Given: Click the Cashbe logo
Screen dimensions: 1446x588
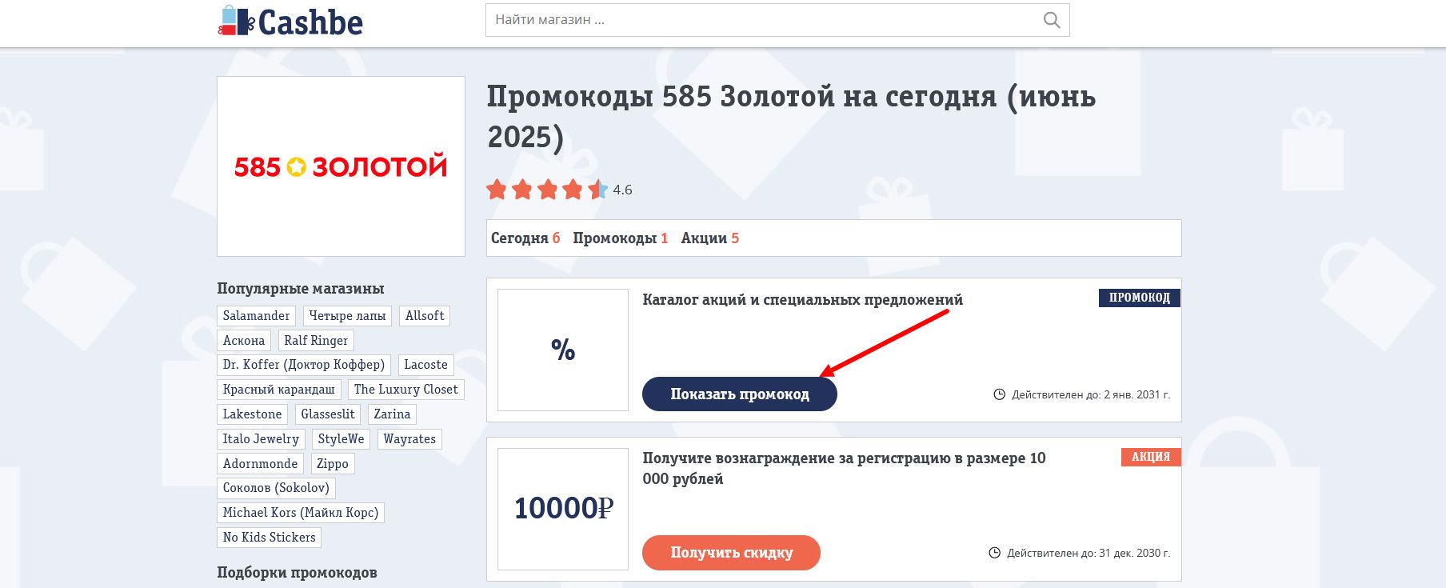Looking at the screenshot, I should pyautogui.click(x=290, y=22).
